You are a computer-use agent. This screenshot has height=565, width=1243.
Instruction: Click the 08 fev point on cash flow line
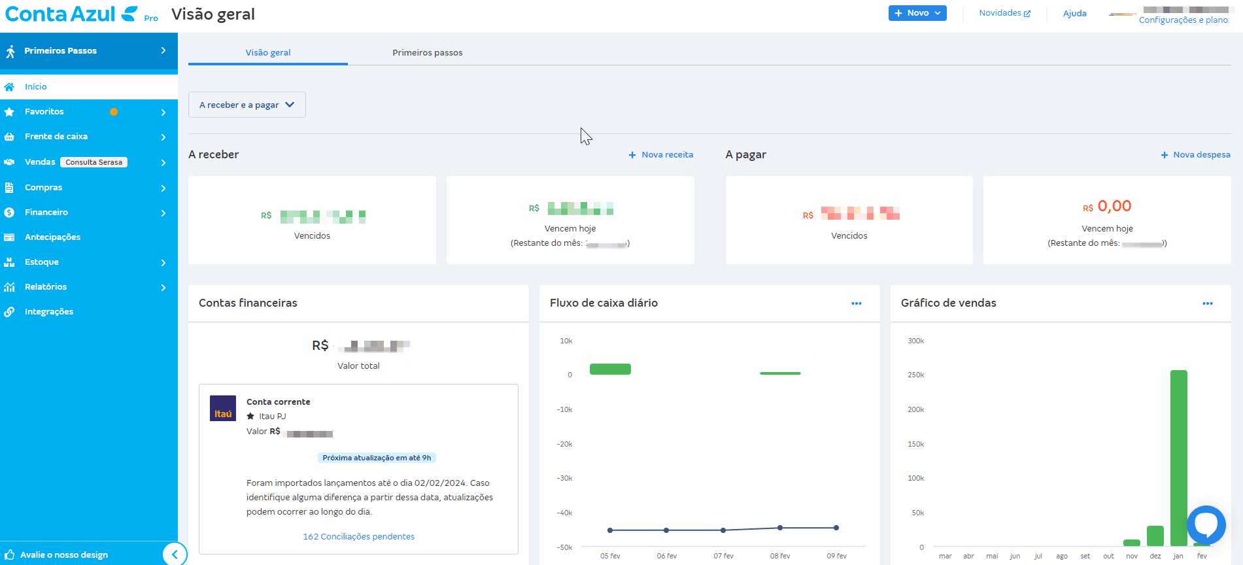click(x=780, y=528)
